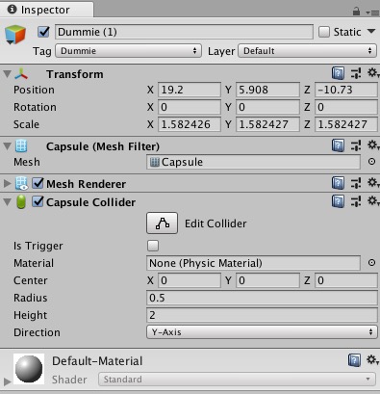This screenshot has width=380, height=394.
Task: Click Center Y field
Action: pyautogui.click(x=267, y=280)
